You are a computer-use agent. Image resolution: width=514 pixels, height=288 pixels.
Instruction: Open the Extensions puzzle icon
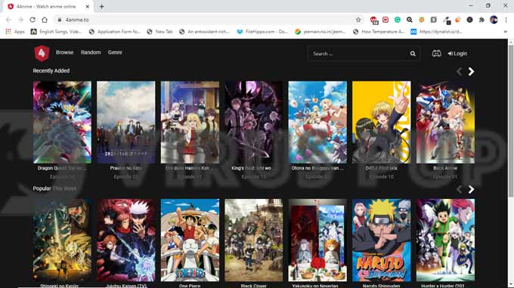(x=481, y=20)
